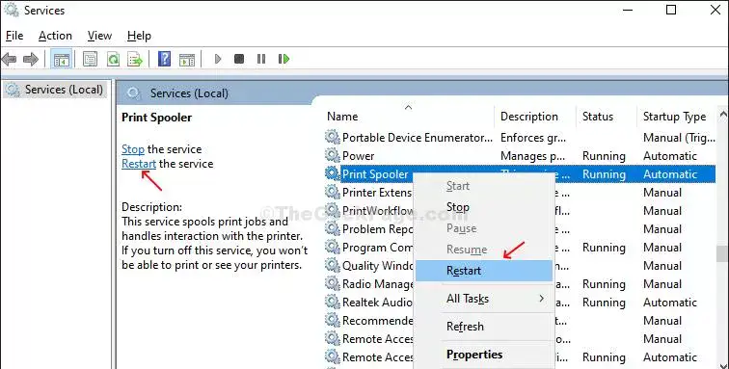The image size is (729, 369).
Task: Maximize the Services window
Action: (671, 10)
